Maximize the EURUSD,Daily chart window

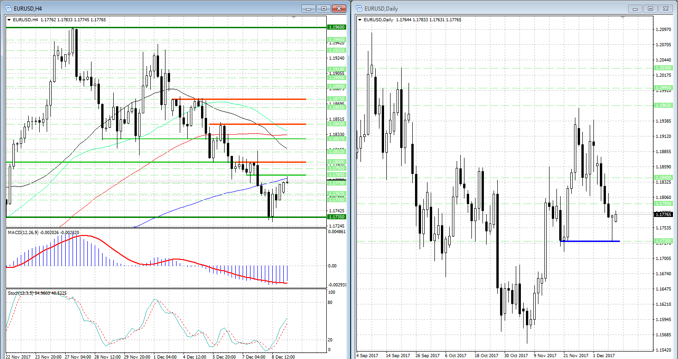651,8
